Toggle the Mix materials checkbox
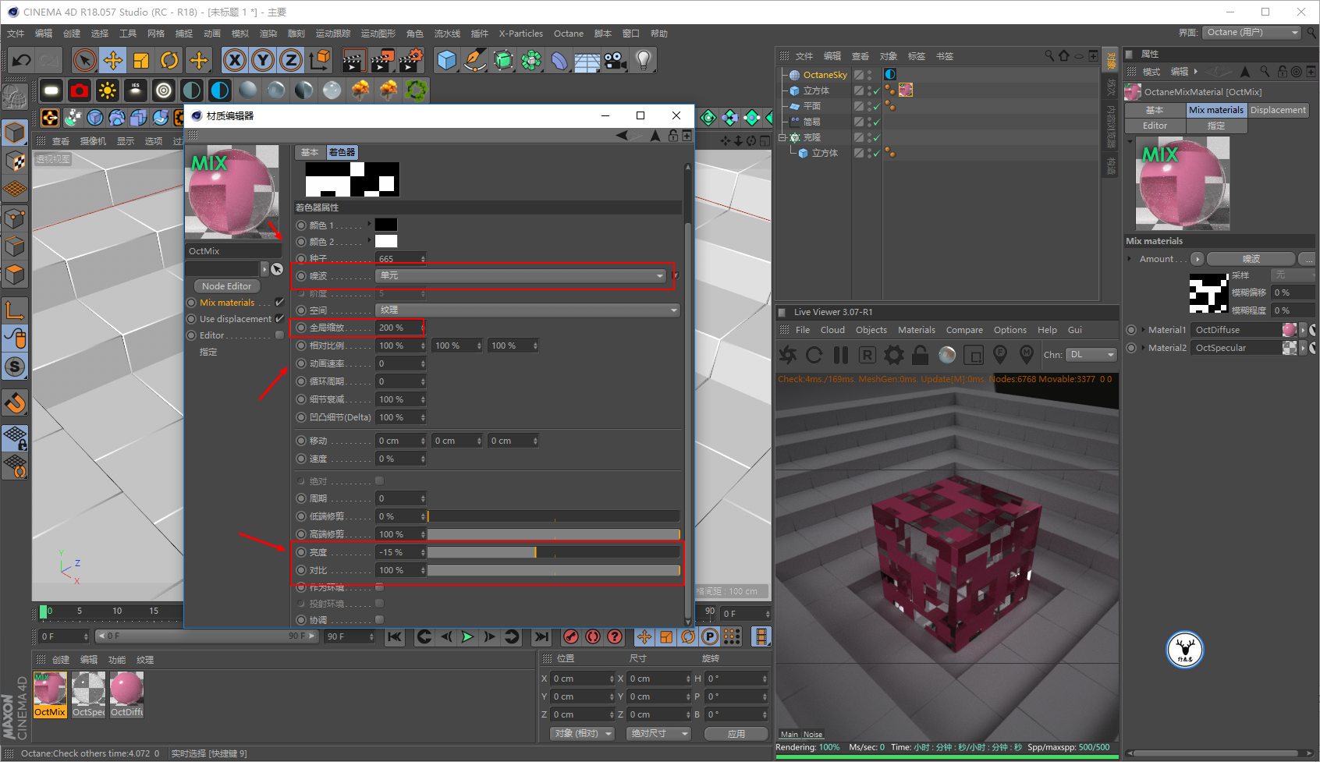This screenshot has height=762, width=1320. [279, 302]
